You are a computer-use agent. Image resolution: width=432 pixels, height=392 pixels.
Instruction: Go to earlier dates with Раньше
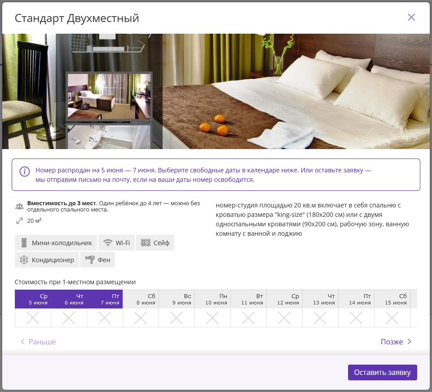point(38,342)
